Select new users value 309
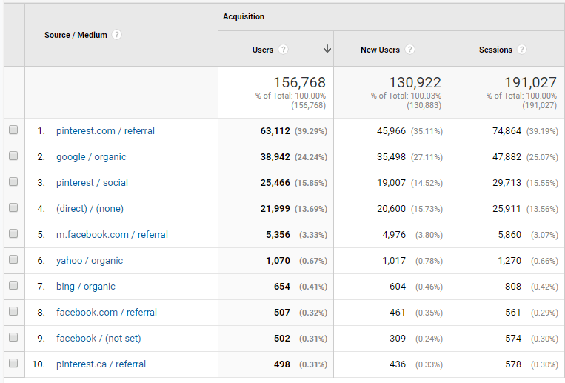565x383 pixels. 398,339
